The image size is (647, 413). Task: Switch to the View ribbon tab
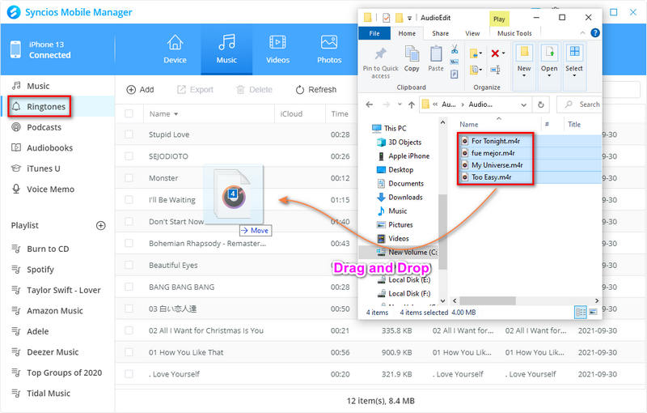click(472, 33)
